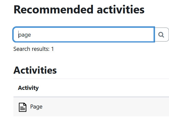This screenshot has width=169, height=125.
Task: Click the text cursor before page
Action: click(19, 34)
